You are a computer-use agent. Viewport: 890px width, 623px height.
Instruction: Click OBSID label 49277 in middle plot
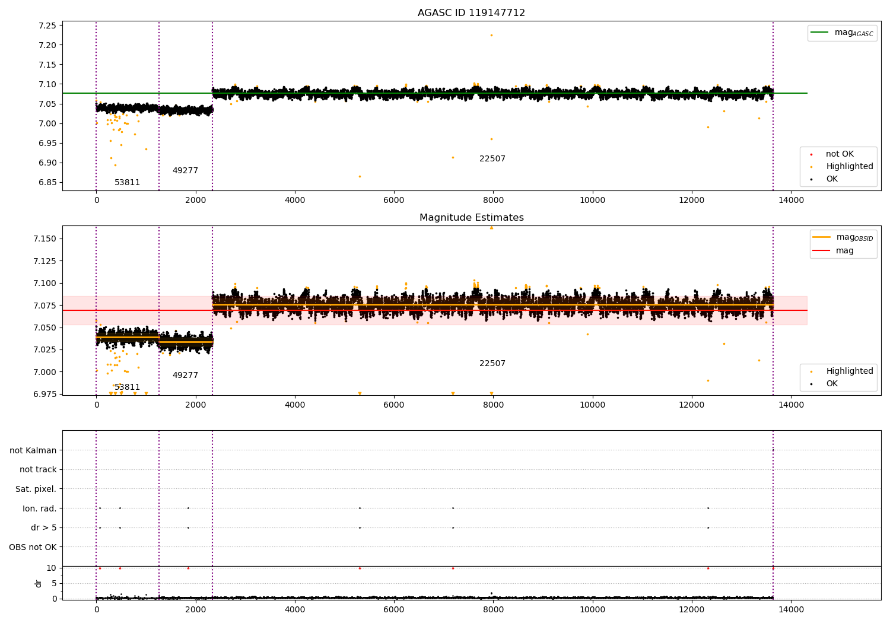point(185,376)
